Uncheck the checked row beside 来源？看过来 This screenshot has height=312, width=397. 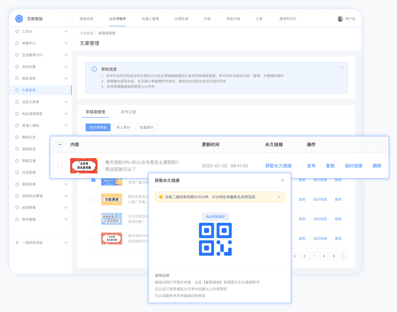tap(93, 180)
